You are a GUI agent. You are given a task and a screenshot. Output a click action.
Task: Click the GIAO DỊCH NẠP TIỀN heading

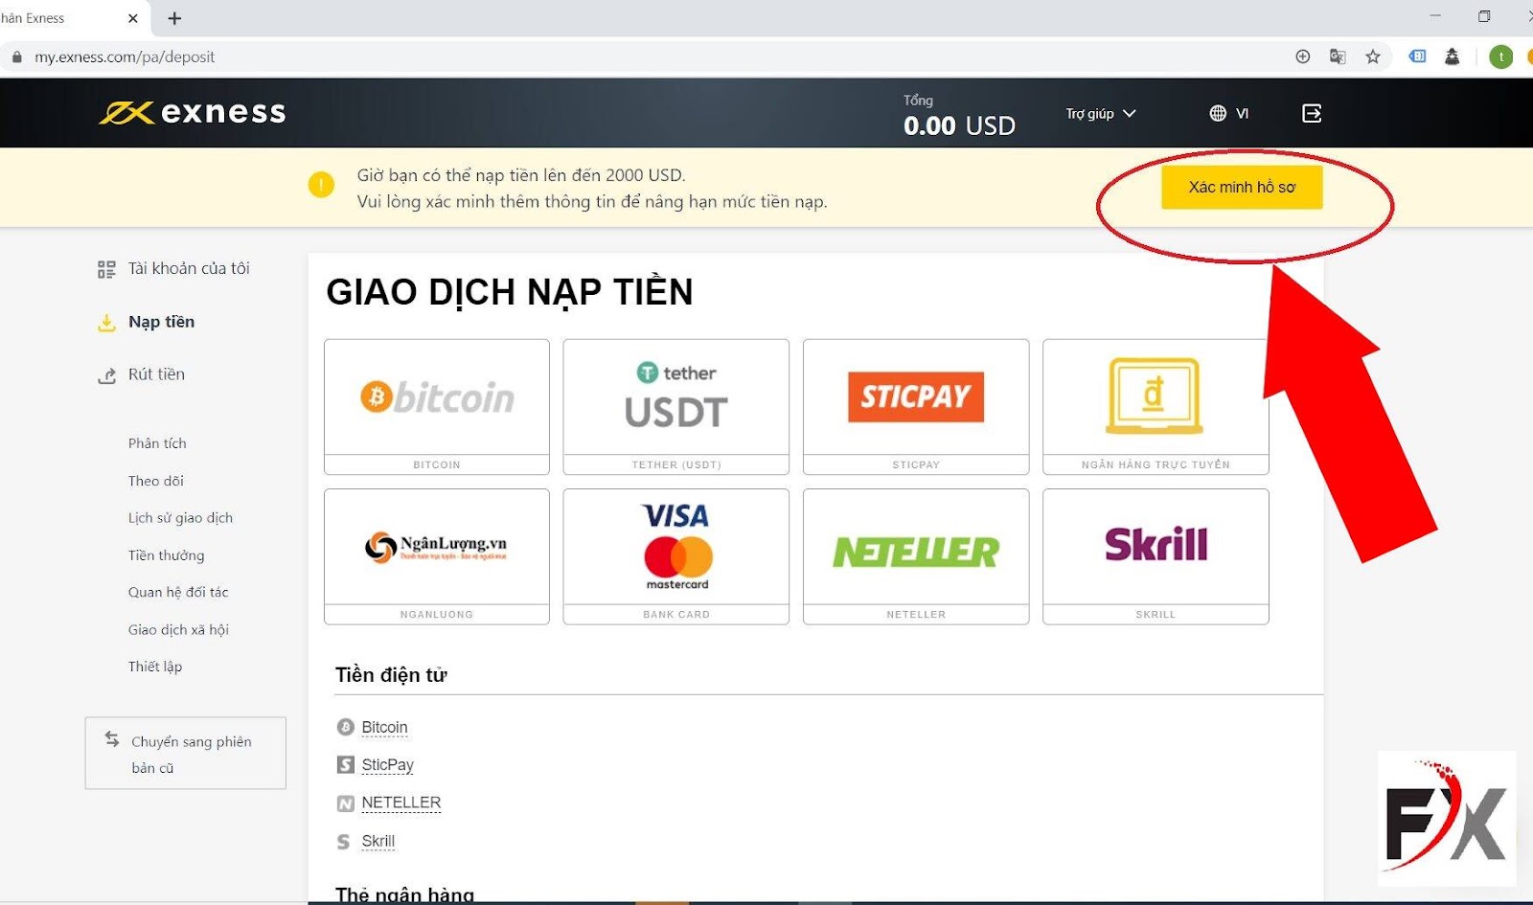[509, 292]
